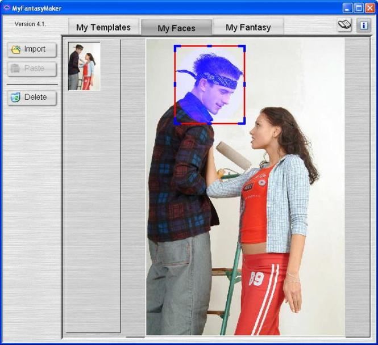Image resolution: width=378 pixels, height=345 pixels.
Task: Click the grayed-out Paste button
Action: click(x=32, y=69)
